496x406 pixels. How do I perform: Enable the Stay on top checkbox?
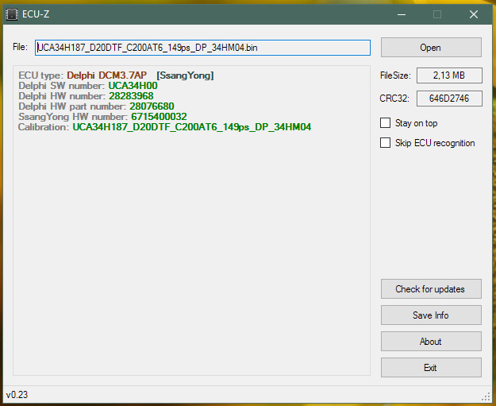(x=385, y=123)
